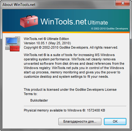Select the licensee name Bukkollaider
Screen dimensions: 132x131
click(x=39, y=100)
